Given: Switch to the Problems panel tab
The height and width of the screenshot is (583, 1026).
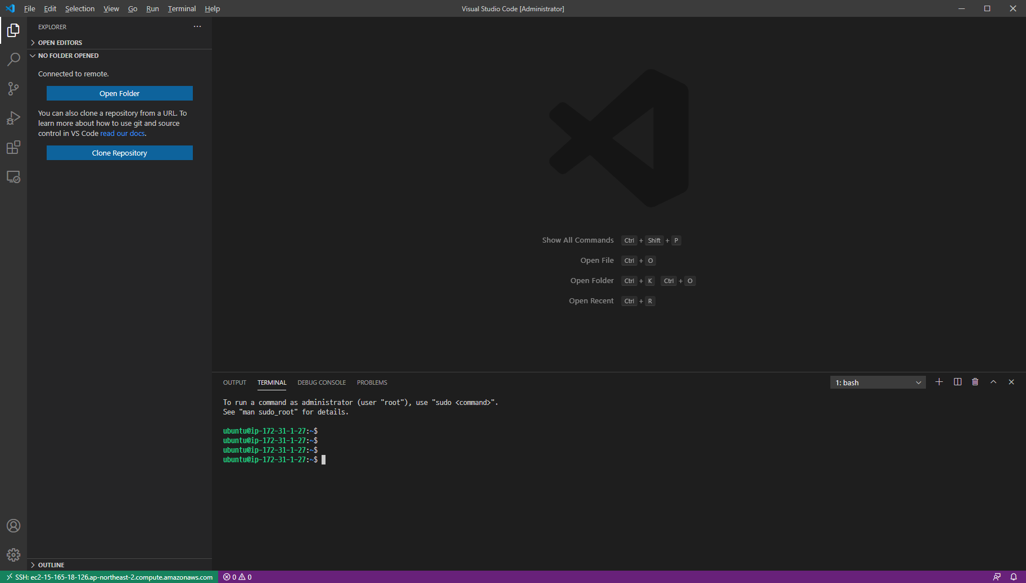Looking at the screenshot, I should pos(372,382).
